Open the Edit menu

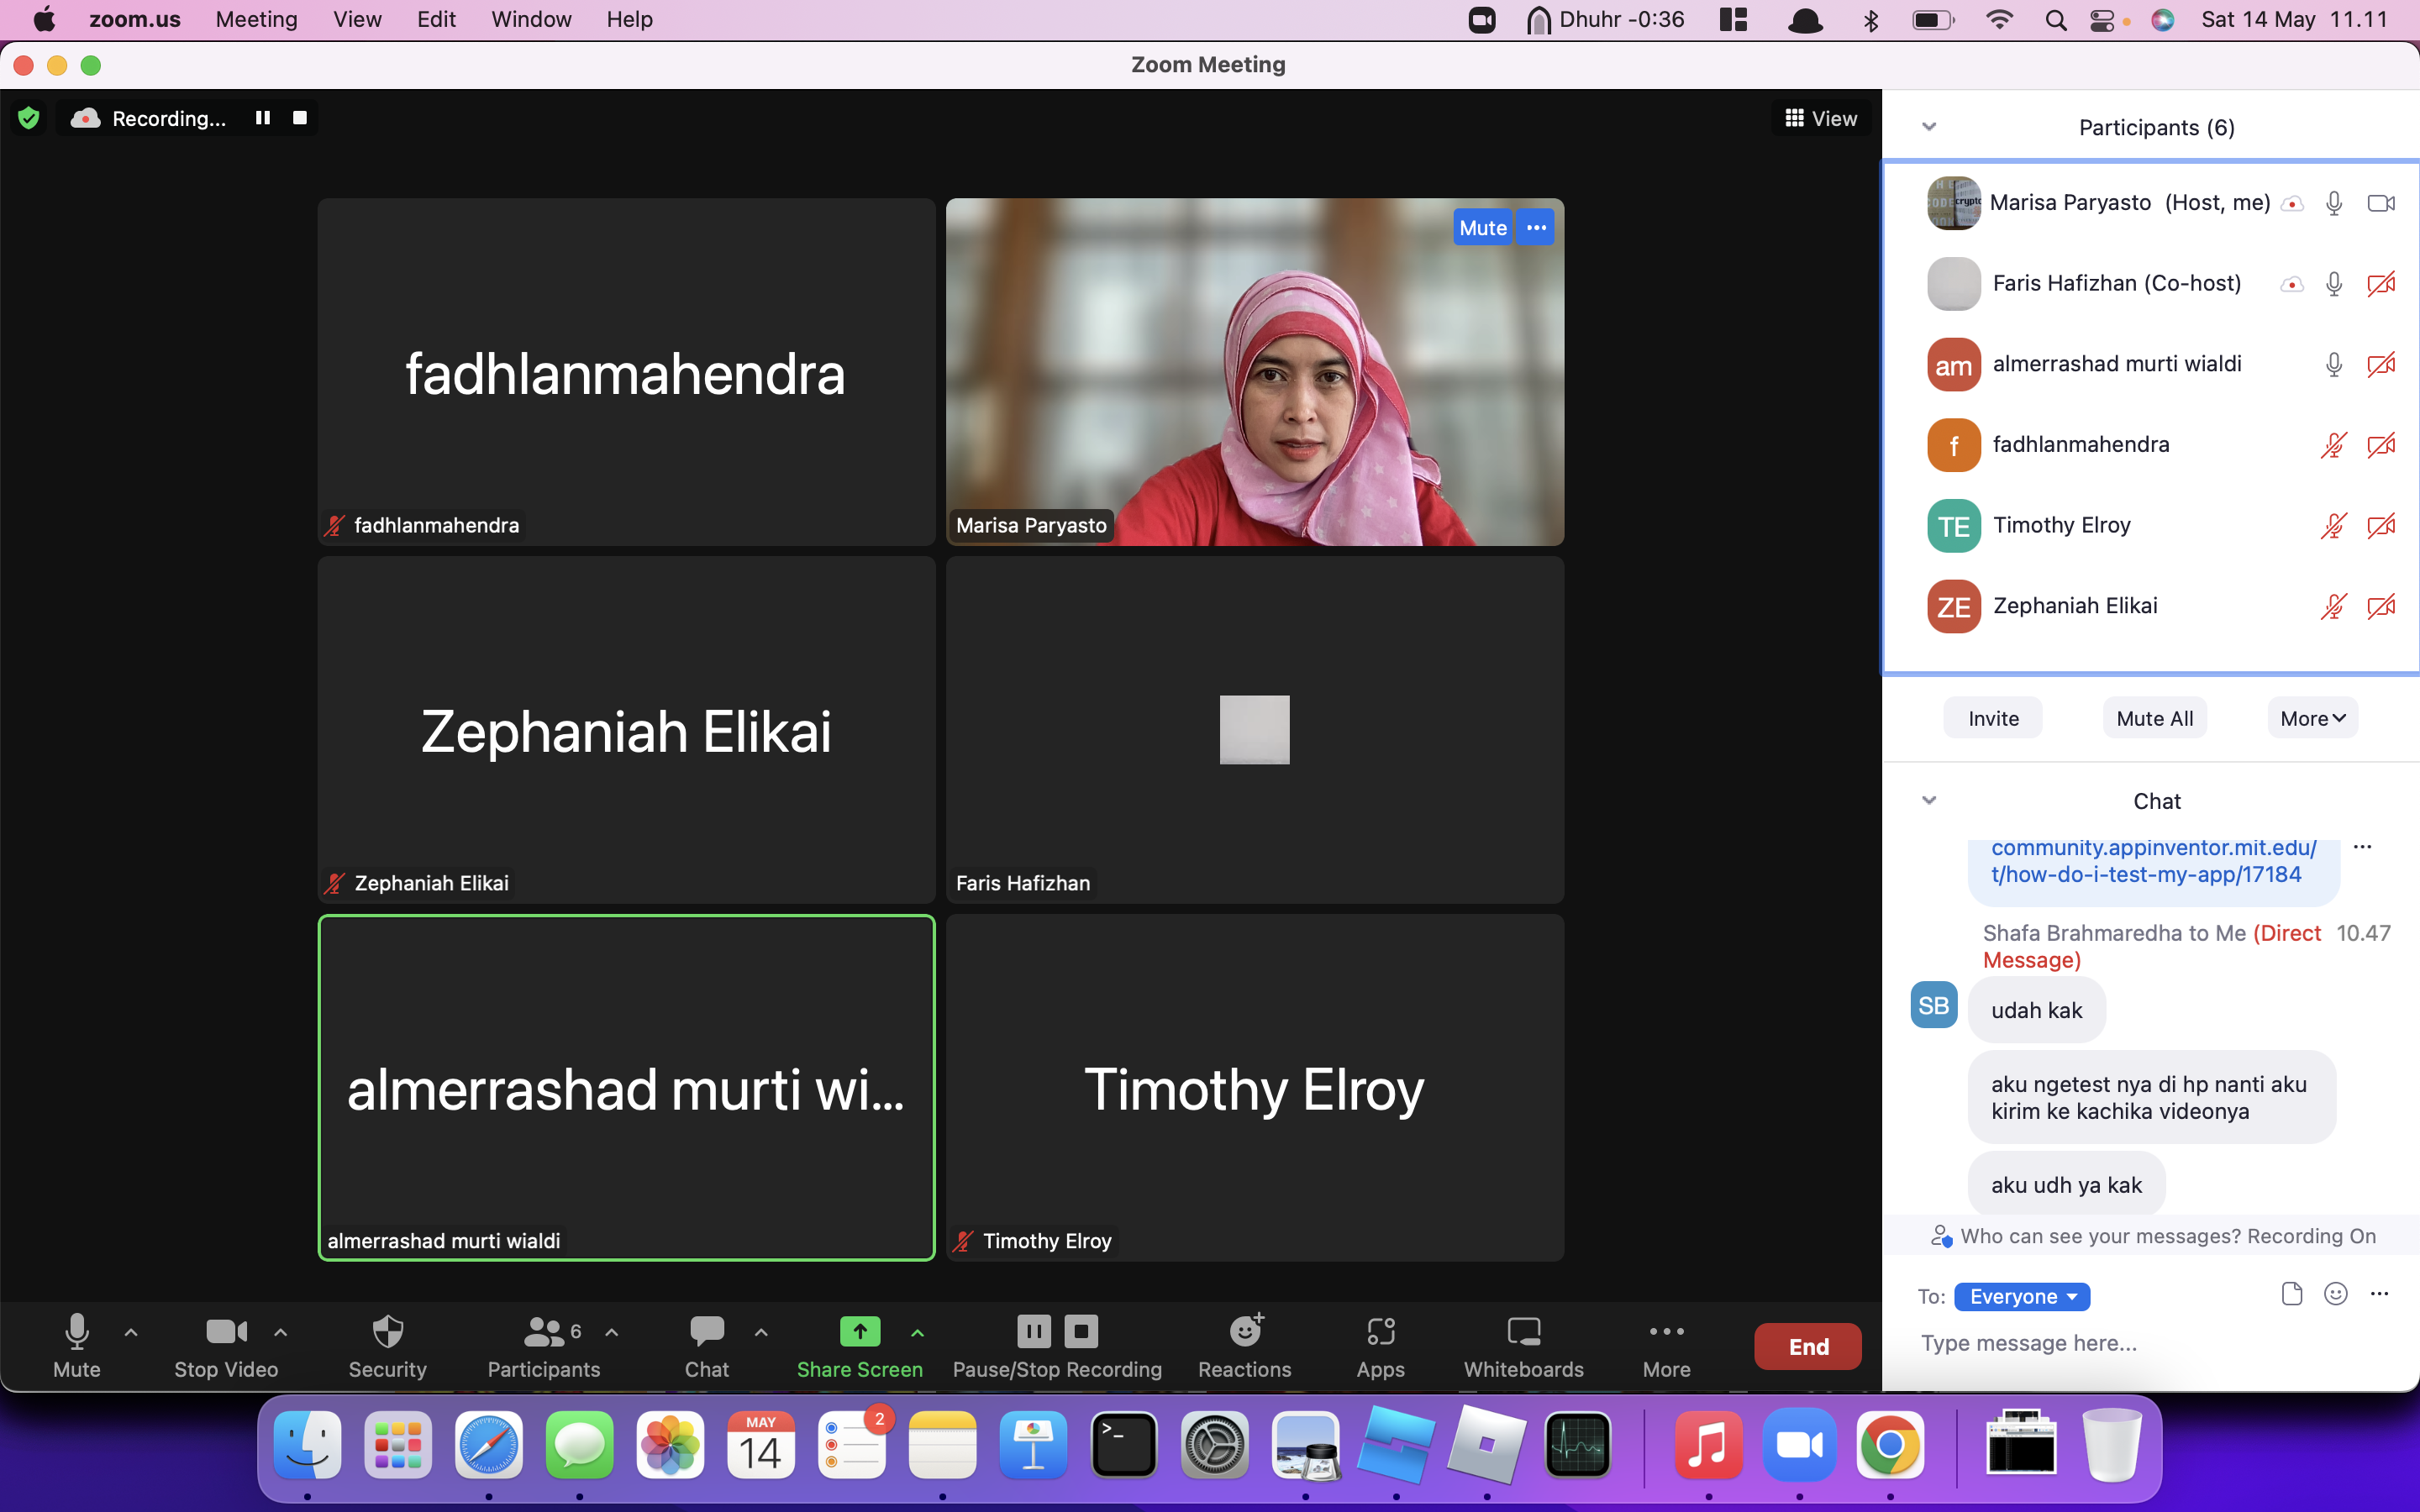[x=436, y=19]
